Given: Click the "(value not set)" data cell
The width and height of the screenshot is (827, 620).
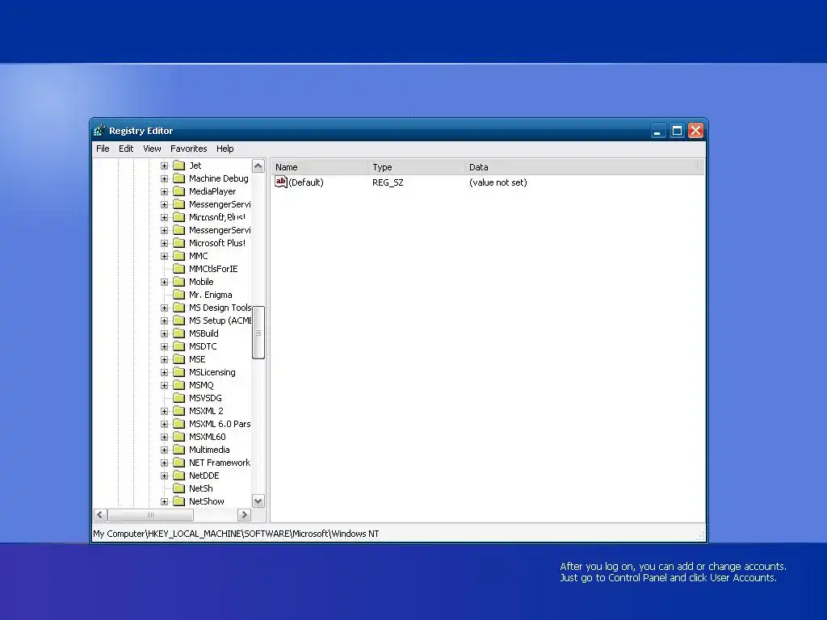Looking at the screenshot, I should click(x=497, y=182).
